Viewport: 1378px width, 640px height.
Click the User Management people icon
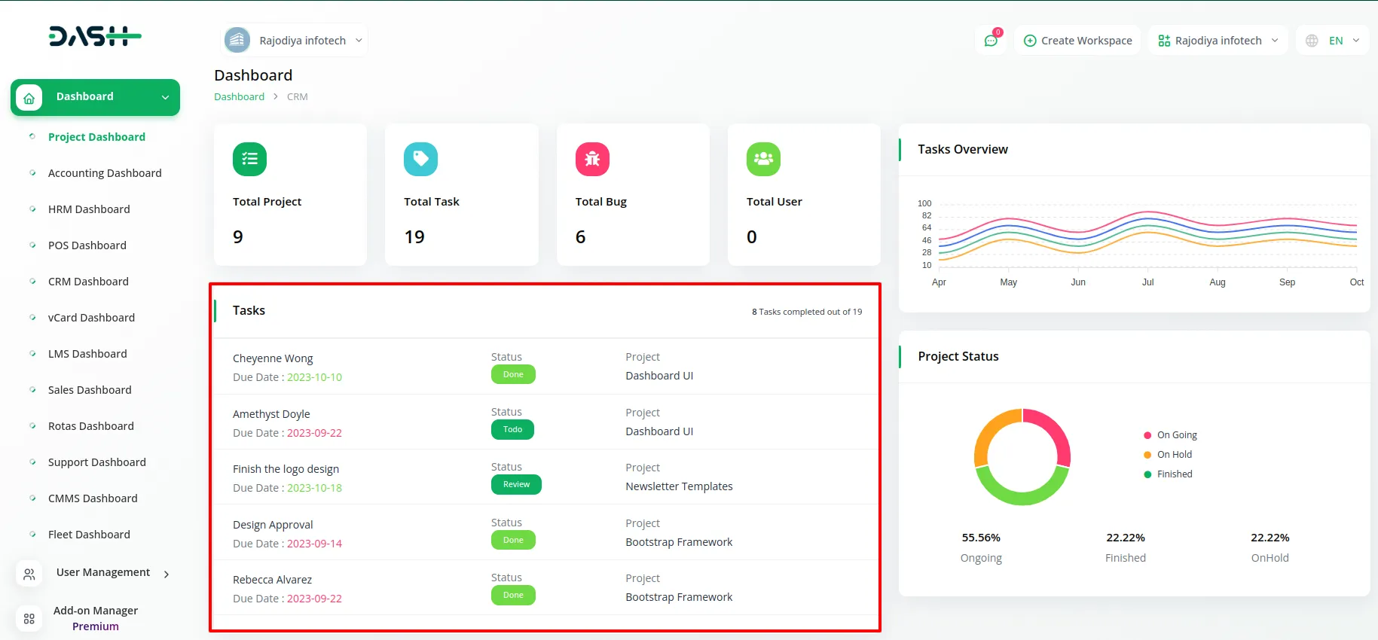(29, 574)
